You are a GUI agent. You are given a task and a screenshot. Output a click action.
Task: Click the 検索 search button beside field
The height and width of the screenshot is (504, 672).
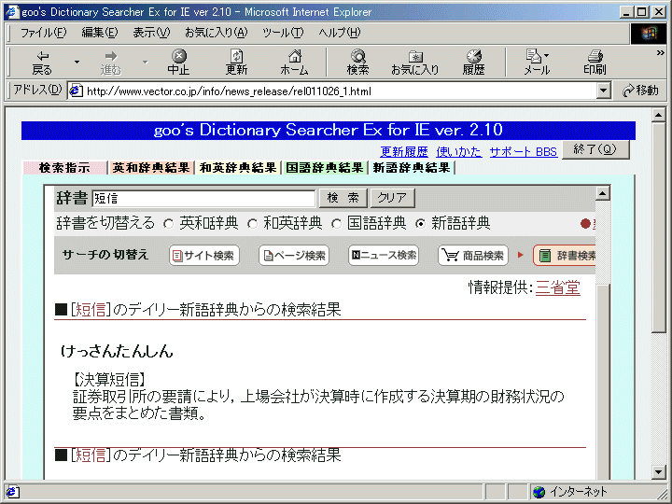[343, 198]
